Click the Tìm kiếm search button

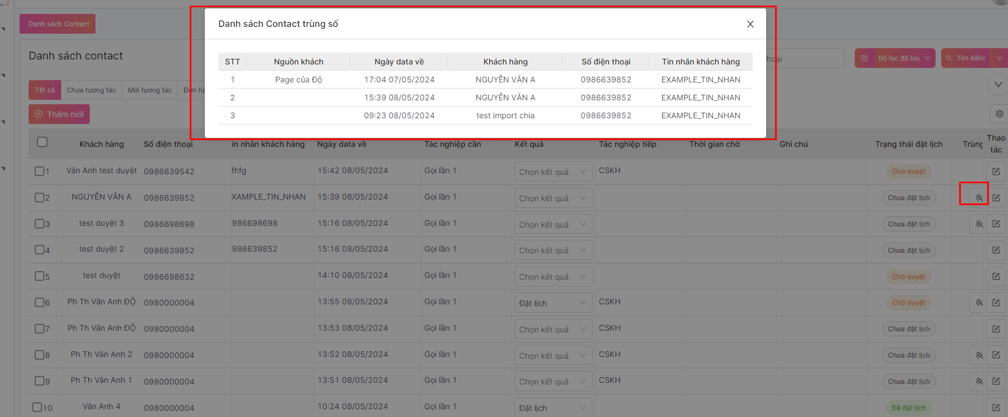coord(965,58)
